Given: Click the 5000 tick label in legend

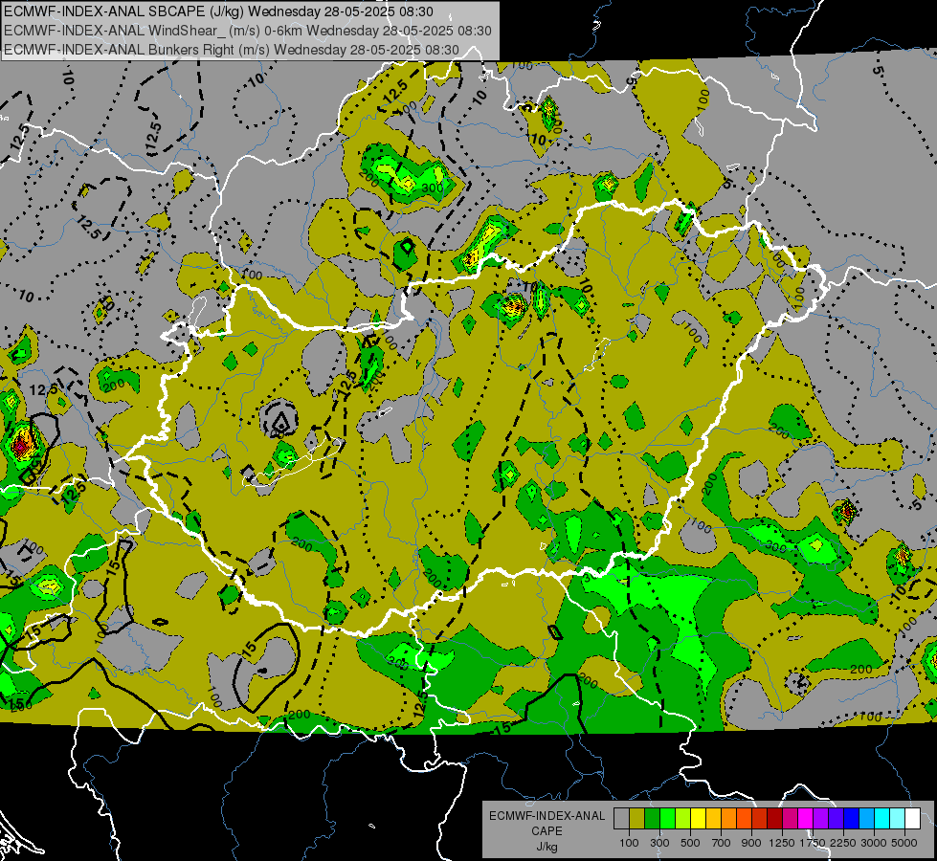Looking at the screenshot, I should pyautogui.click(x=904, y=843).
